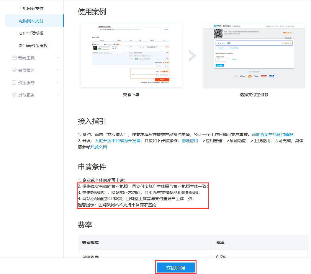Open 新当面资金授权 sidebar item
This screenshot has height=274, width=311.
[33, 46]
